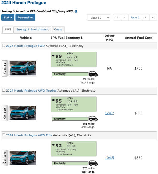Click the Prologue AWD Elite car thumbnail
The width and height of the screenshot is (158, 174).
pos(23,158)
